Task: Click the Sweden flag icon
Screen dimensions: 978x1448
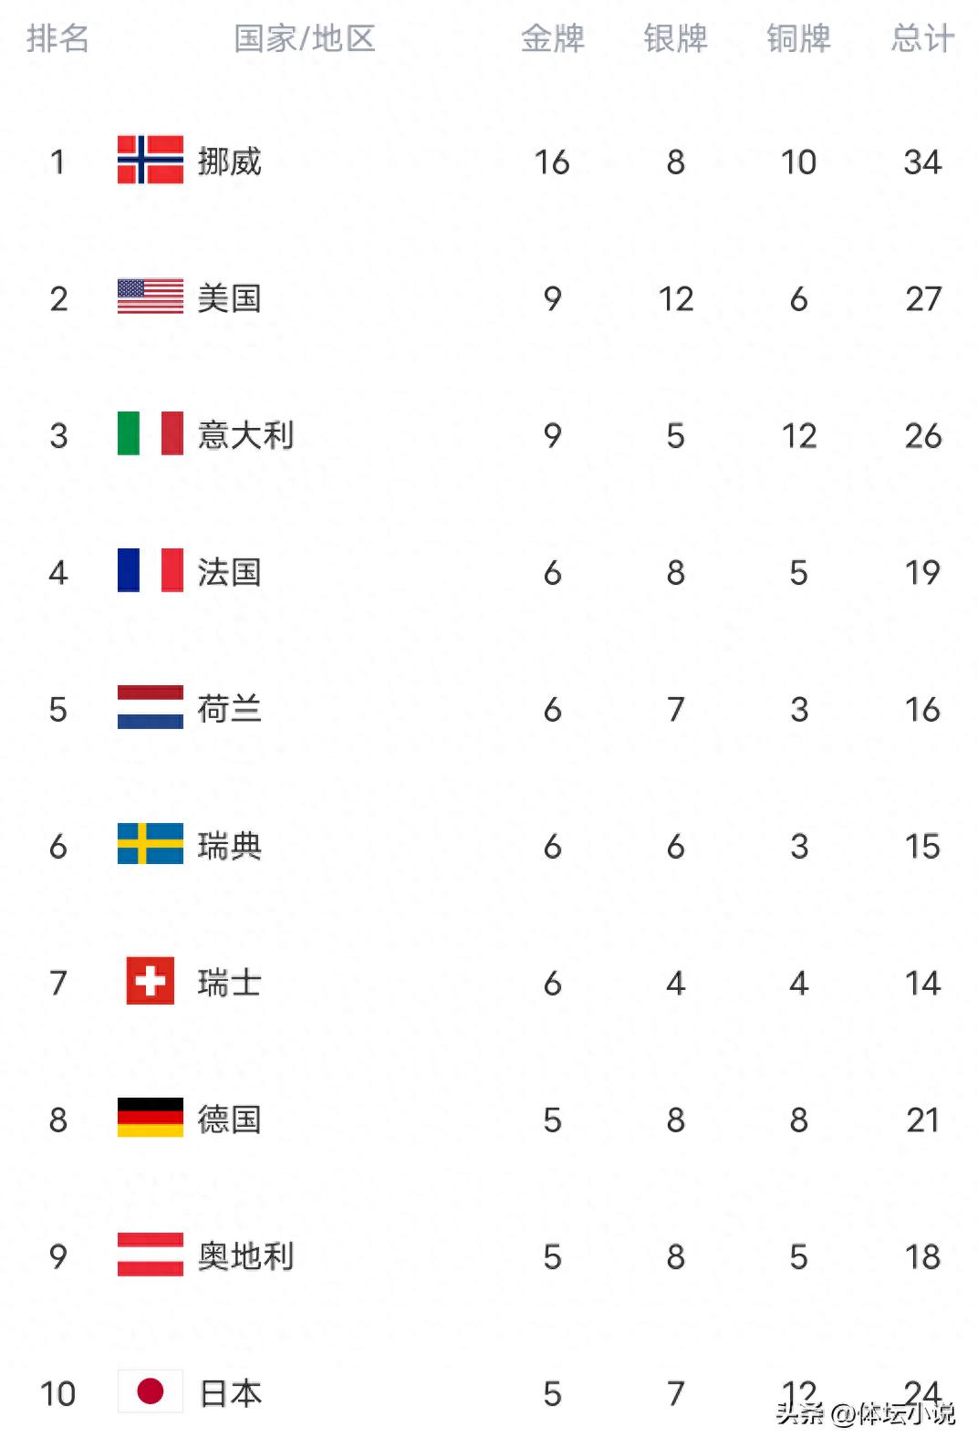Action: tap(150, 844)
